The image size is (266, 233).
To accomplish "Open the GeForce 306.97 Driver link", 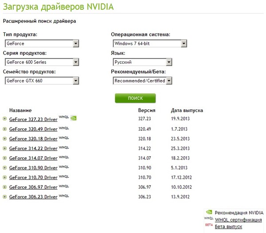I will click(x=33, y=187).
